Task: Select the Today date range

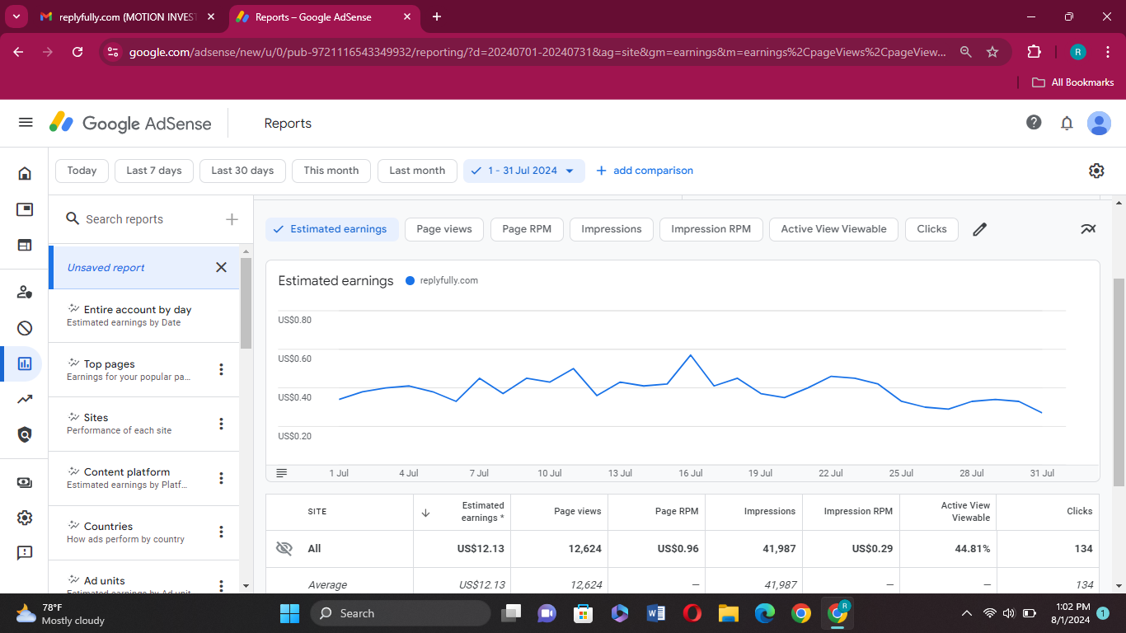Action: coord(82,171)
